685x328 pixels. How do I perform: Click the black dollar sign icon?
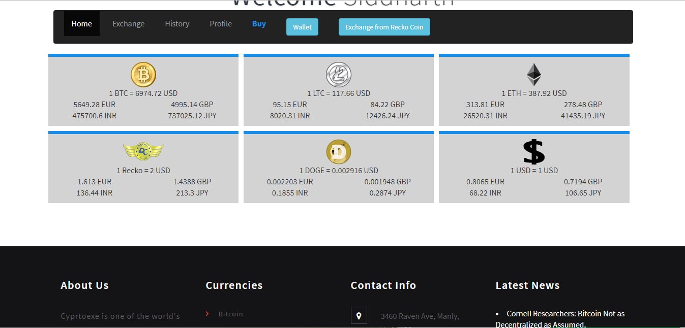pos(534,152)
